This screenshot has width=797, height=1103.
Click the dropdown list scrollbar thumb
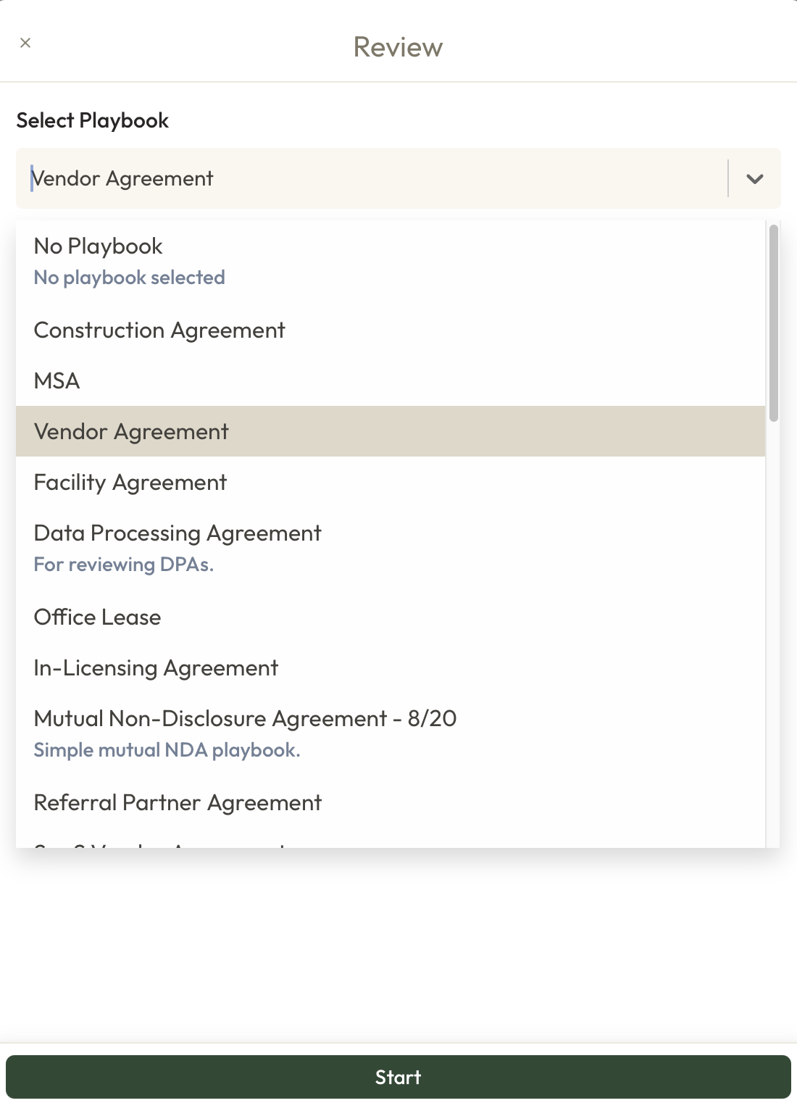773,322
